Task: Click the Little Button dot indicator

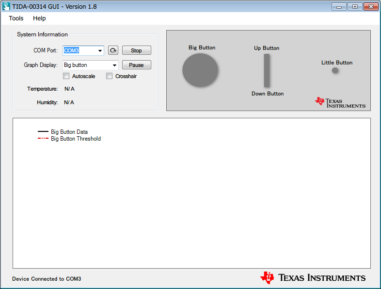Action: (x=335, y=70)
